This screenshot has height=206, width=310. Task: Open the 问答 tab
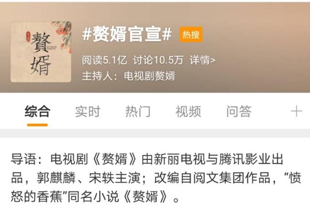[x=239, y=111]
